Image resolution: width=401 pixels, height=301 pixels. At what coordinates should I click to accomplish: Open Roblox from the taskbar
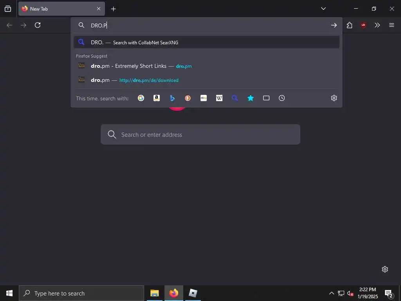click(x=193, y=293)
